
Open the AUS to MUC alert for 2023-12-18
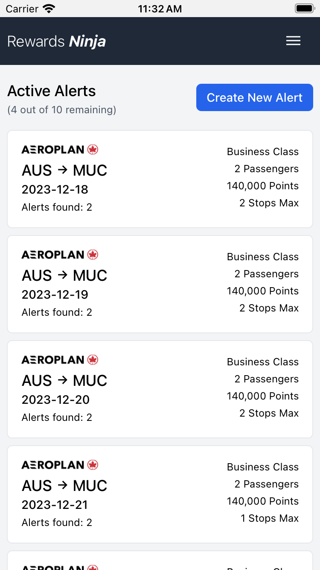pyautogui.click(x=160, y=179)
